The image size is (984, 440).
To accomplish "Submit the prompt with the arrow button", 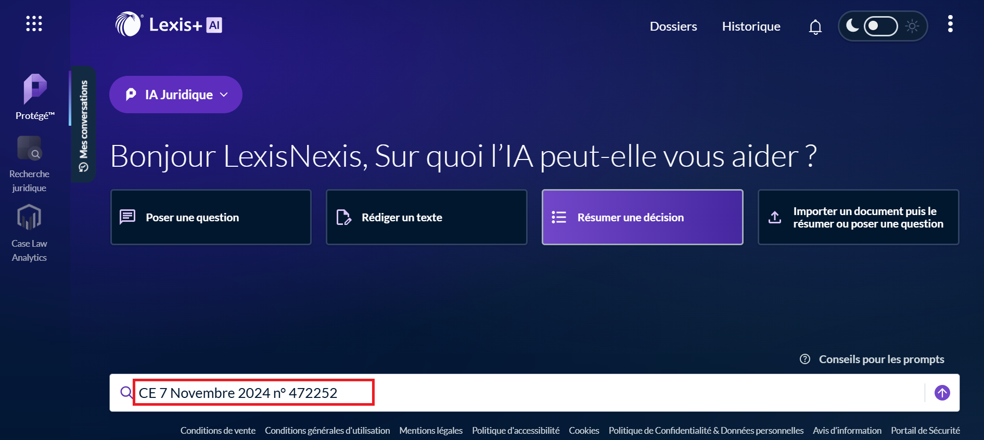I will pyautogui.click(x=942, y=393).
